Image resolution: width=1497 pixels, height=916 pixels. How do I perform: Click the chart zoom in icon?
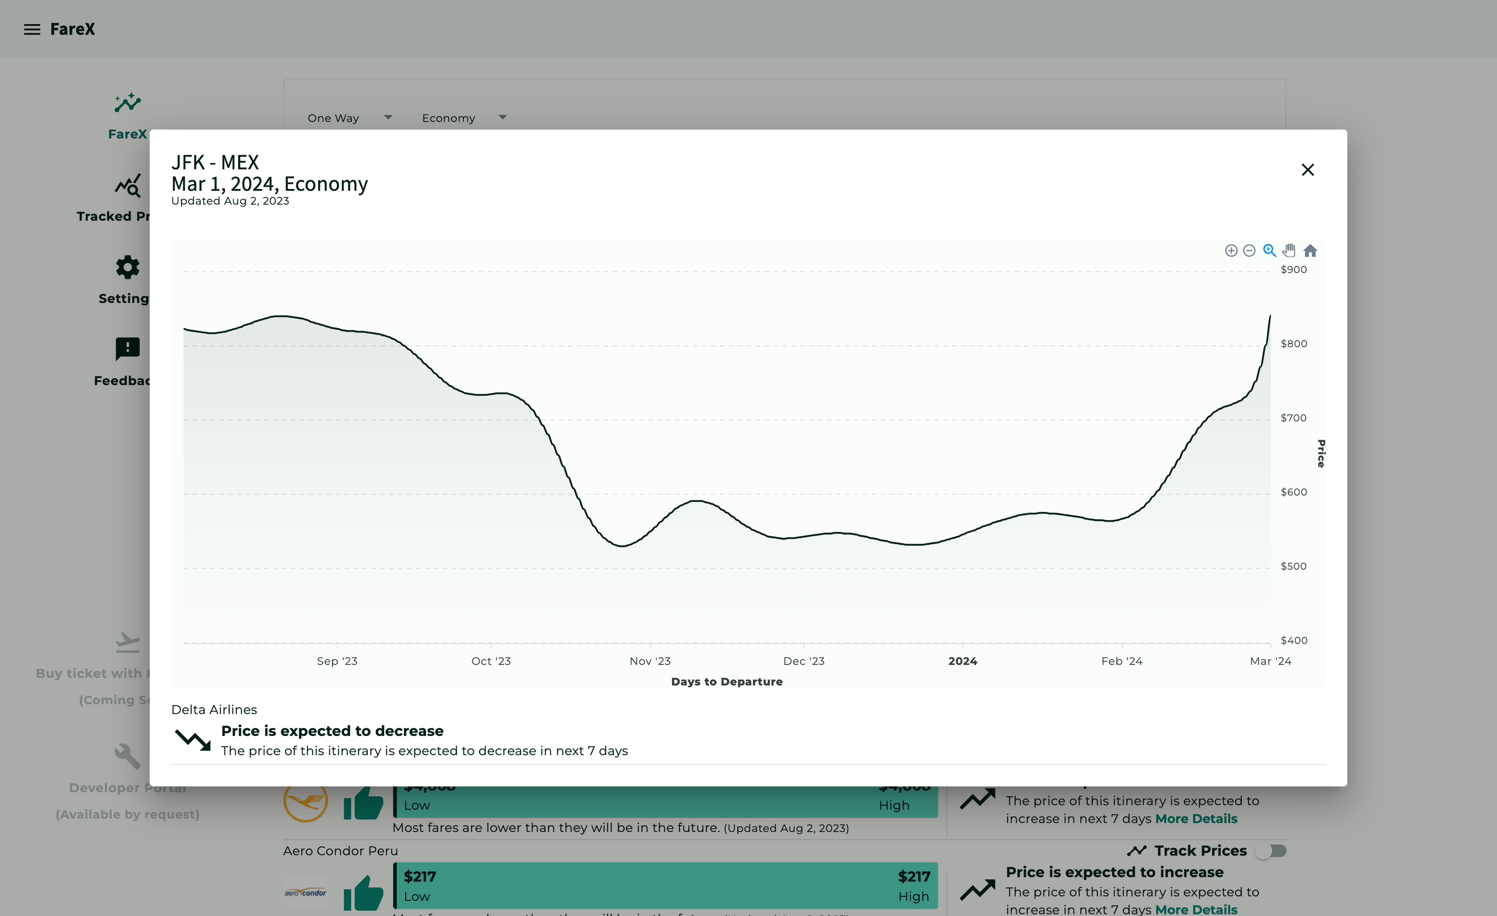tap(1231, 251)
